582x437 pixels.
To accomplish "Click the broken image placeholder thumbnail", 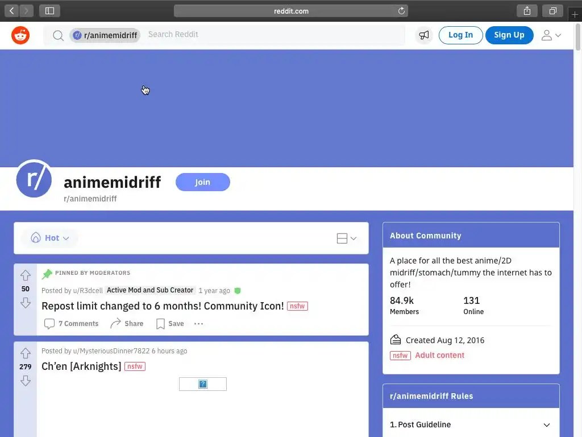I will click(x=203, y=384).
